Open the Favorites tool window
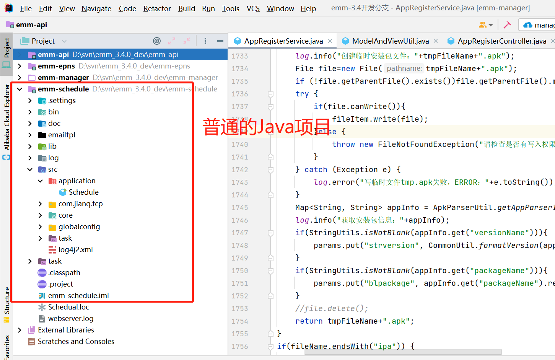This screenshot has width=555, height=360. (7, 347)
